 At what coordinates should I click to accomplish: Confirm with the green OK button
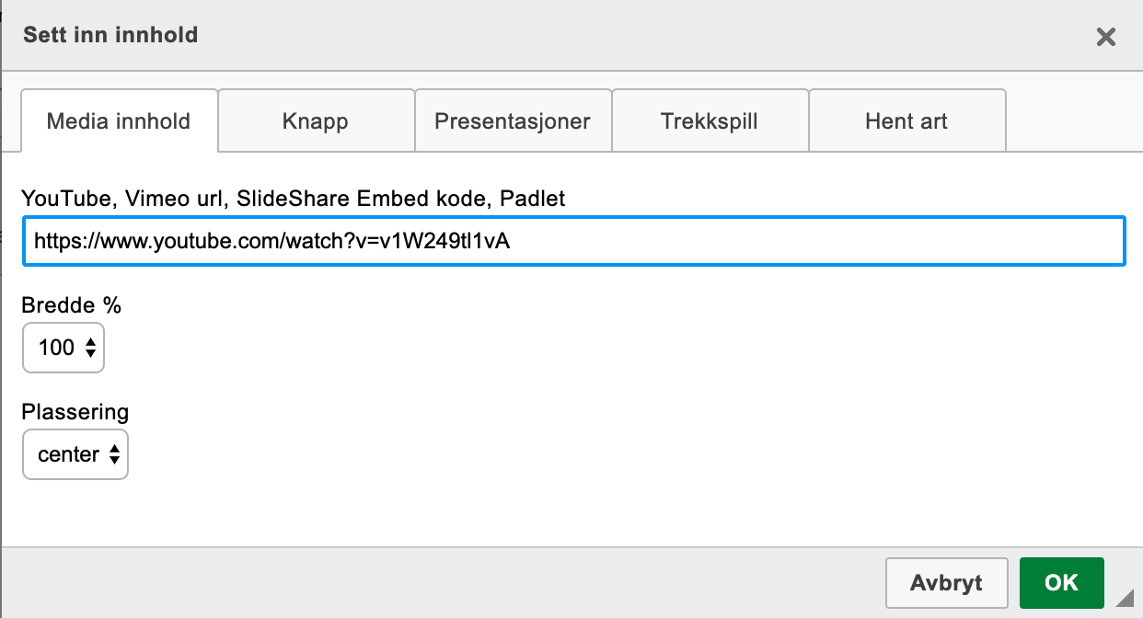click(1061, 582)
